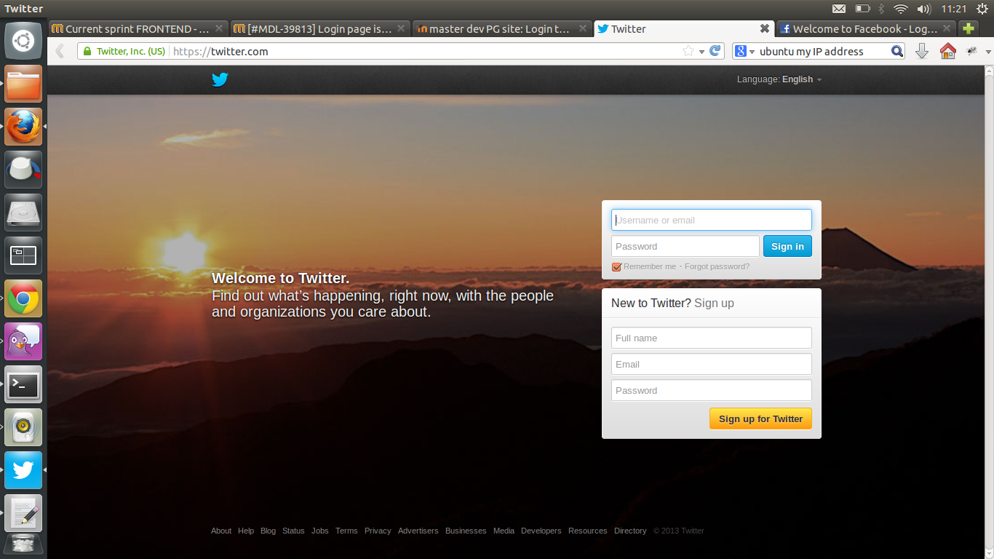Viewport: 994px width, 559px height.
Task: Open the downloads arrow icon
Action: [921, 51]
